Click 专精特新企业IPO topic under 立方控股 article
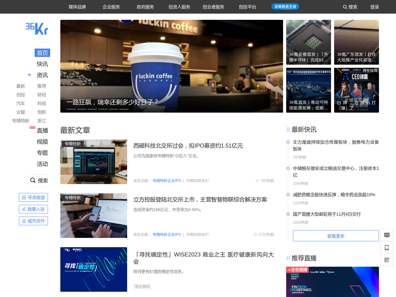 [x=167, y=235]
